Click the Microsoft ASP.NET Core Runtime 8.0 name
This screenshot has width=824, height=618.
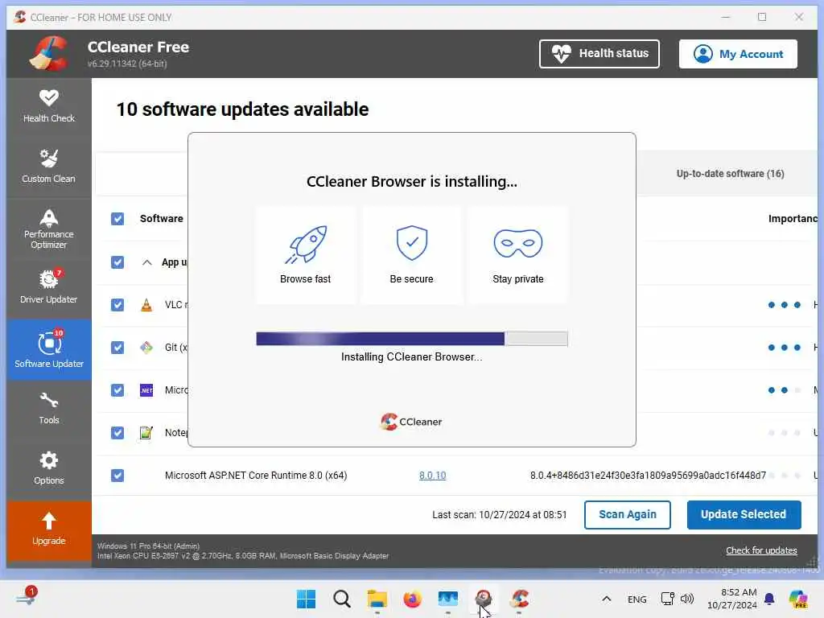coord(255,475)
